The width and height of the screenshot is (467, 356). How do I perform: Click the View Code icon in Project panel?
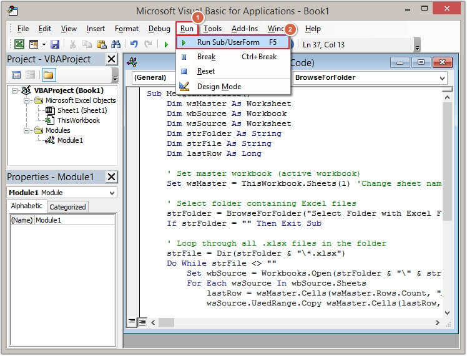coord(17,75)
